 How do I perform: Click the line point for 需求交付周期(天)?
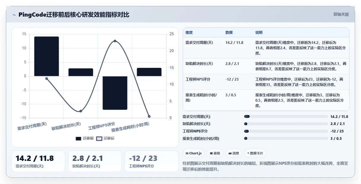coord(46,79)
